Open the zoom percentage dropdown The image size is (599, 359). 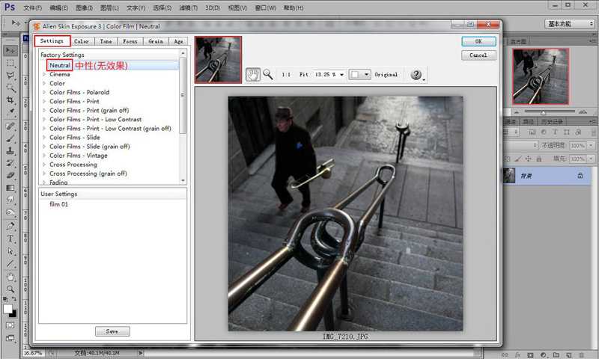(x=341, y=74)
